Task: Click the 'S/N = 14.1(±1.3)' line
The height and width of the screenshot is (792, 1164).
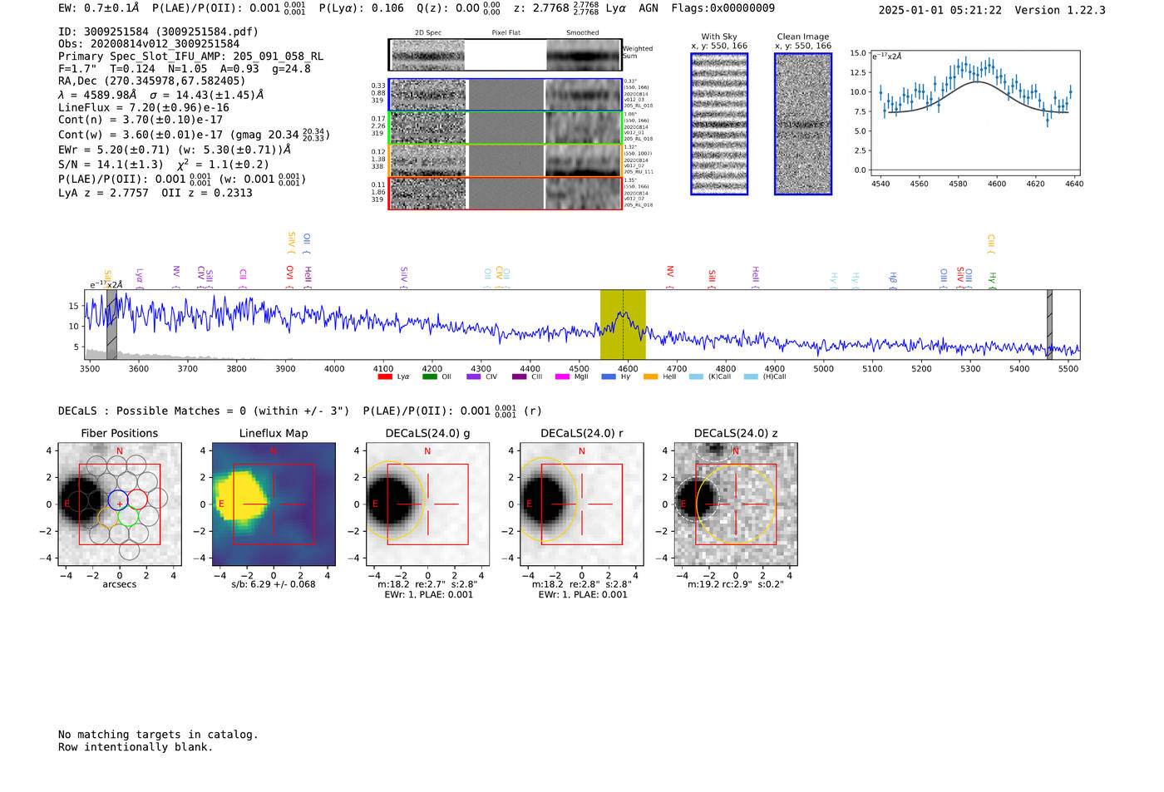Action: [163, 164]
